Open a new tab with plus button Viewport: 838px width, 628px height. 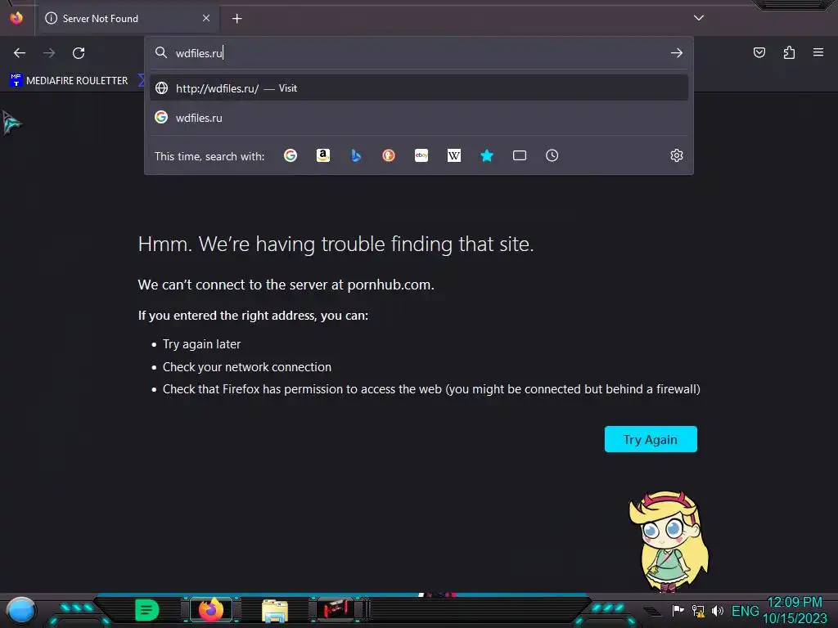pyautogui.click(x=237, y=19)
